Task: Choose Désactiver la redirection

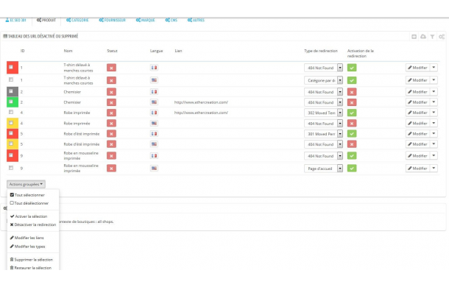Action: [33, 225]
